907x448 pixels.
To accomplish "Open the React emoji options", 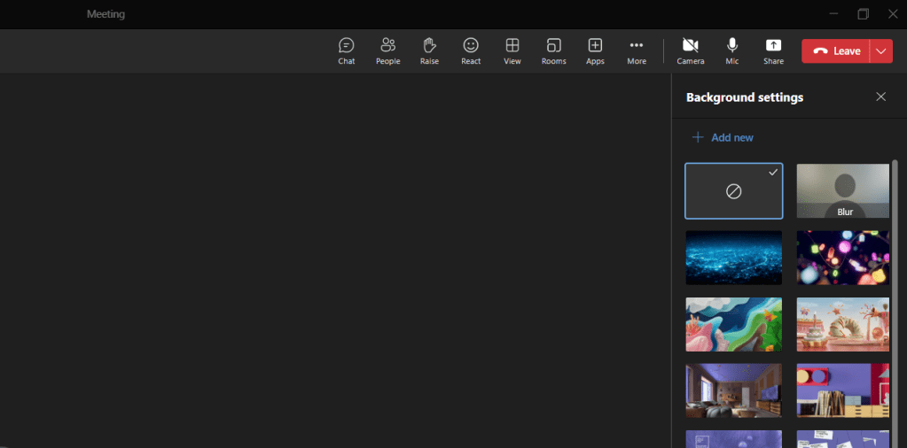I will click(x=471, y=50).
